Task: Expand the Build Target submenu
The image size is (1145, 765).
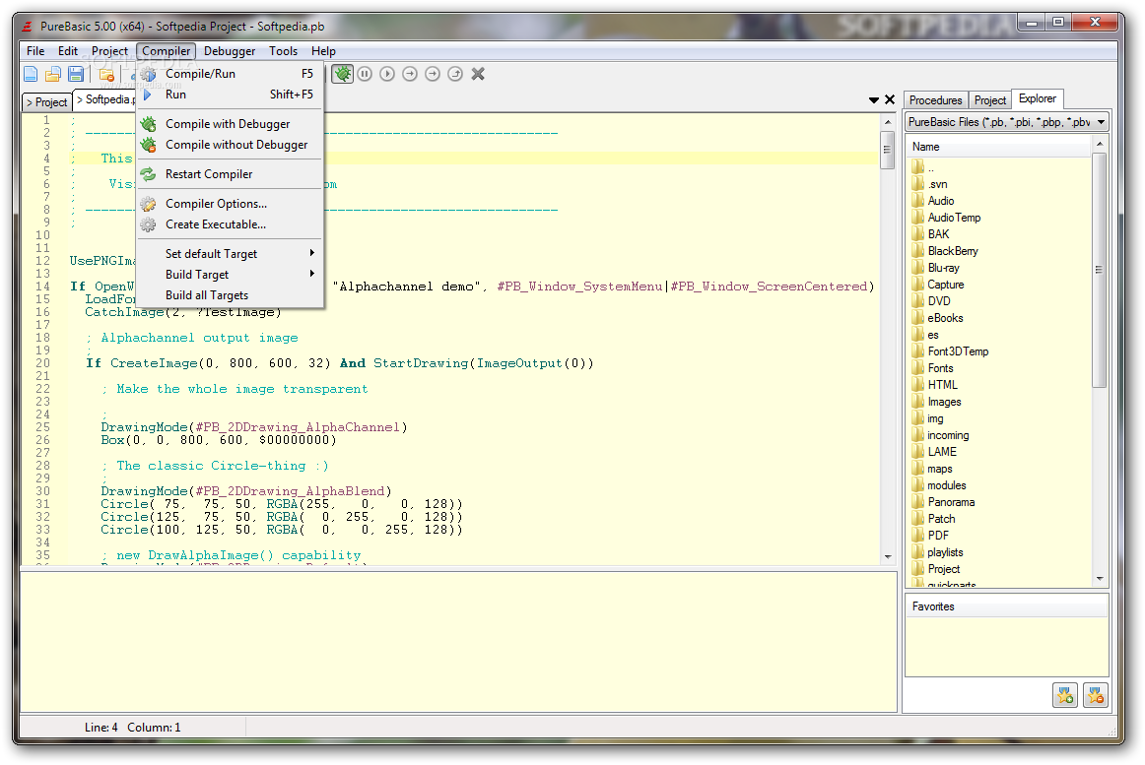Action: [230, 275]
